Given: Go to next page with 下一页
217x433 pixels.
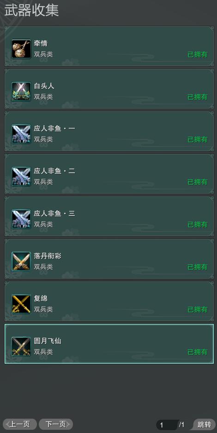Looking at the screenshot, I should pos(56,424).
